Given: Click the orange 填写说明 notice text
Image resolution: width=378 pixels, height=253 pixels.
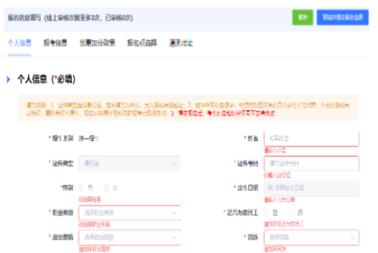Looking at the screenshot, I should point(187,109).
